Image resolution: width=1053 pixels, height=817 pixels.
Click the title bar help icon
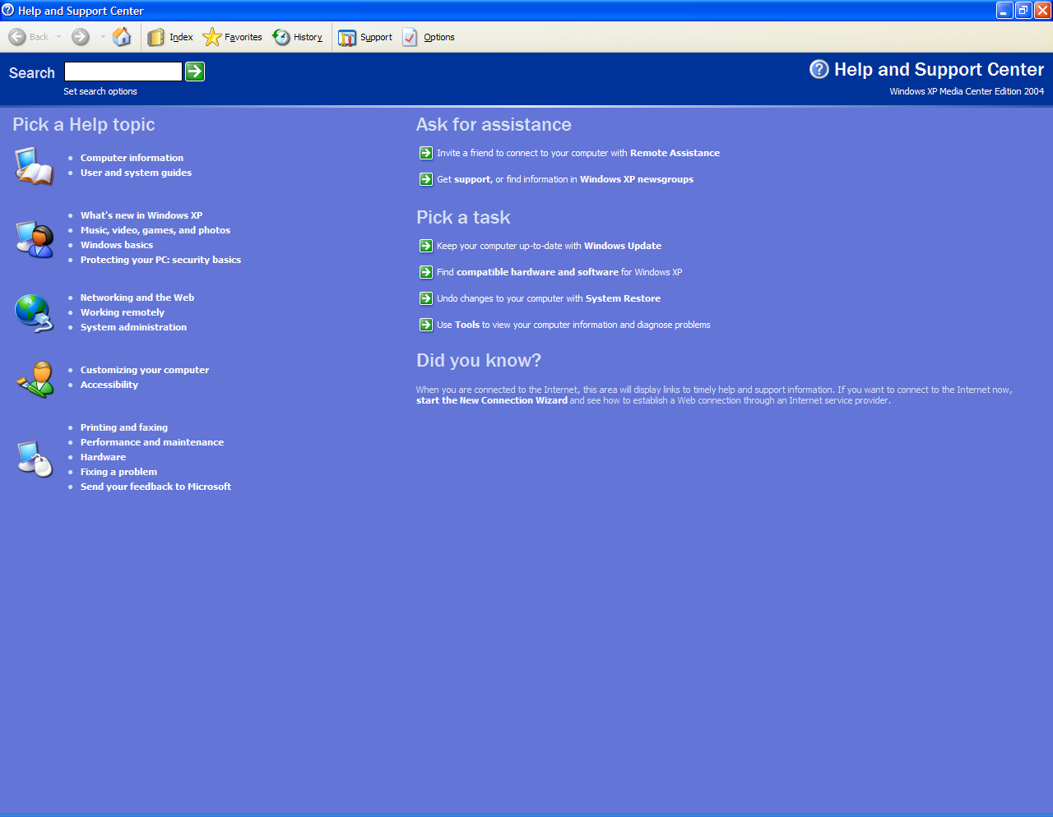click(x=7, y=10)
